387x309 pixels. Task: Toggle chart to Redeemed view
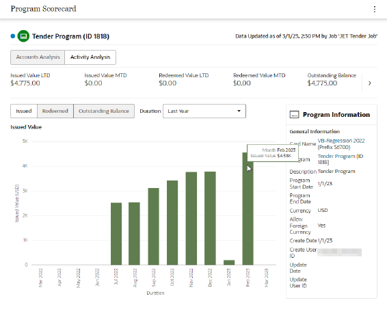[x=55, y=111]
